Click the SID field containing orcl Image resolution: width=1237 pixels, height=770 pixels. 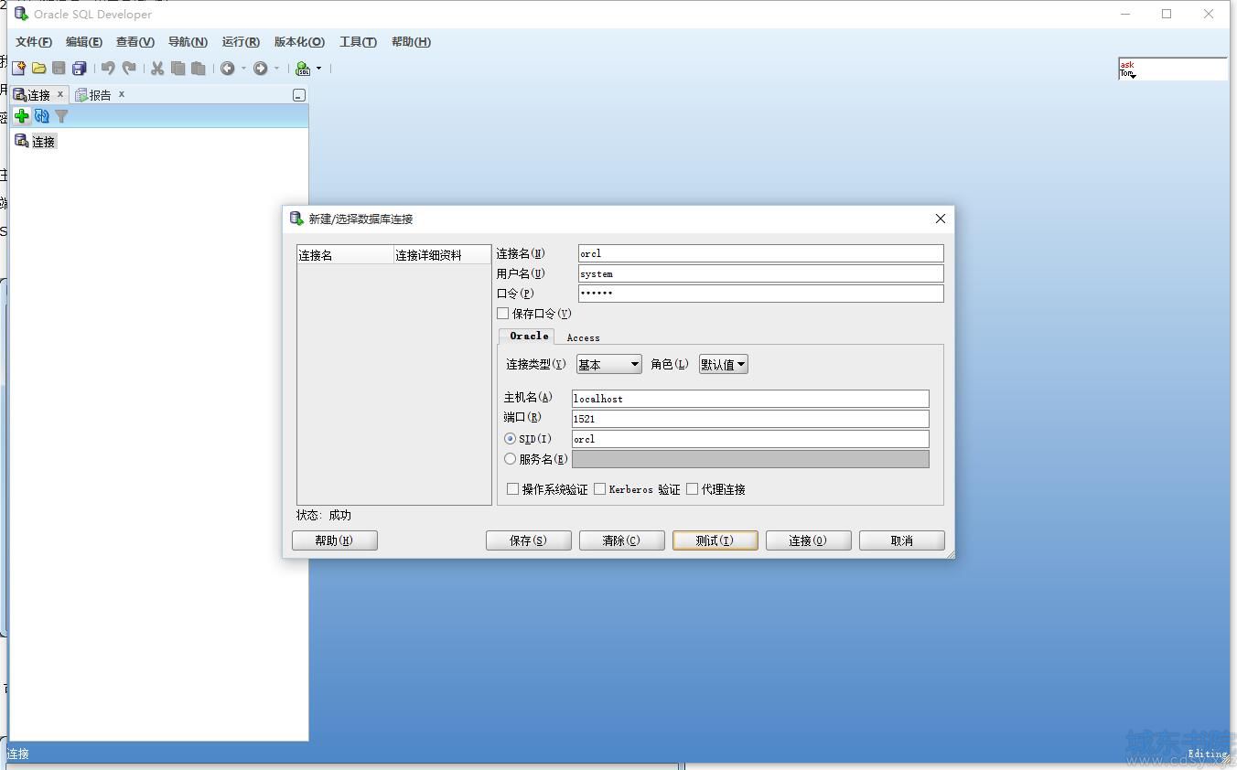point(750,439)
